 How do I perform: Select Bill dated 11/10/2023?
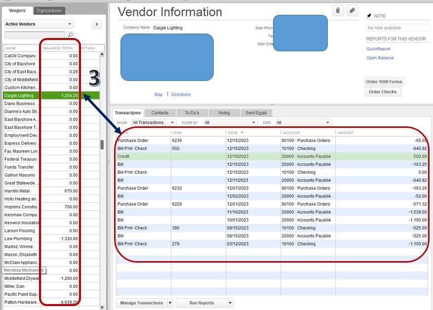pyautogui.click(x=272, y=212)
